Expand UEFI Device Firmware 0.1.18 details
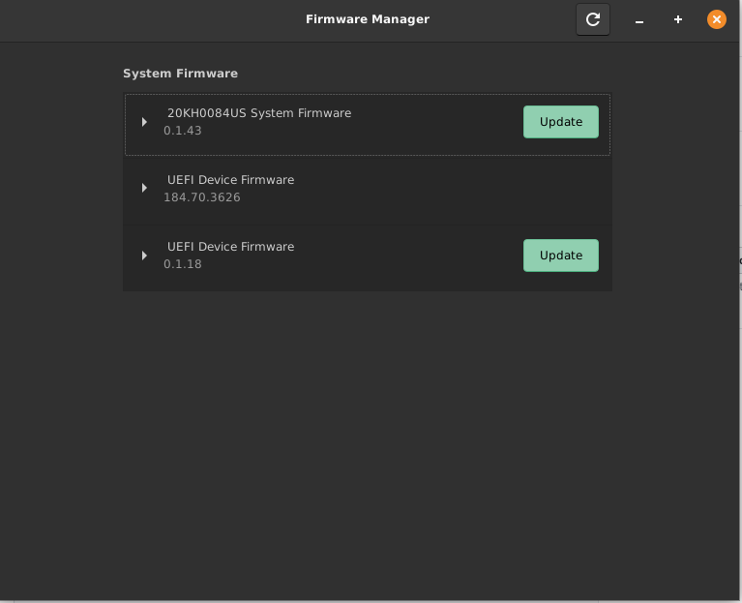 tap(144, 256)
